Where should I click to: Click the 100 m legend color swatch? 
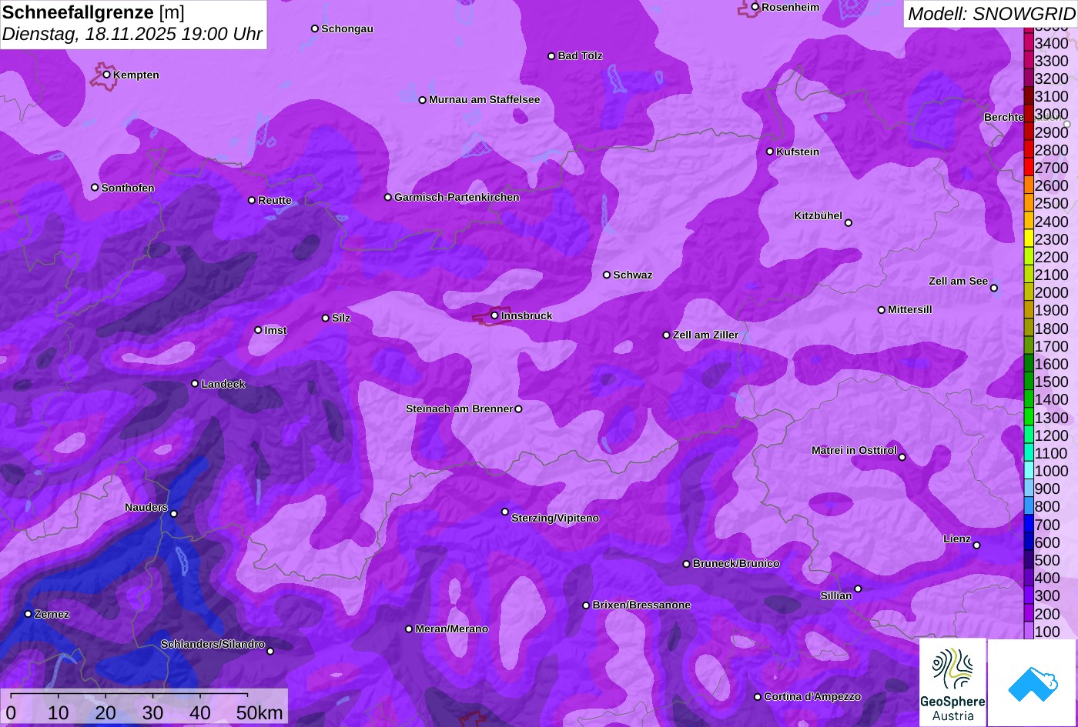click(1028, 632)
